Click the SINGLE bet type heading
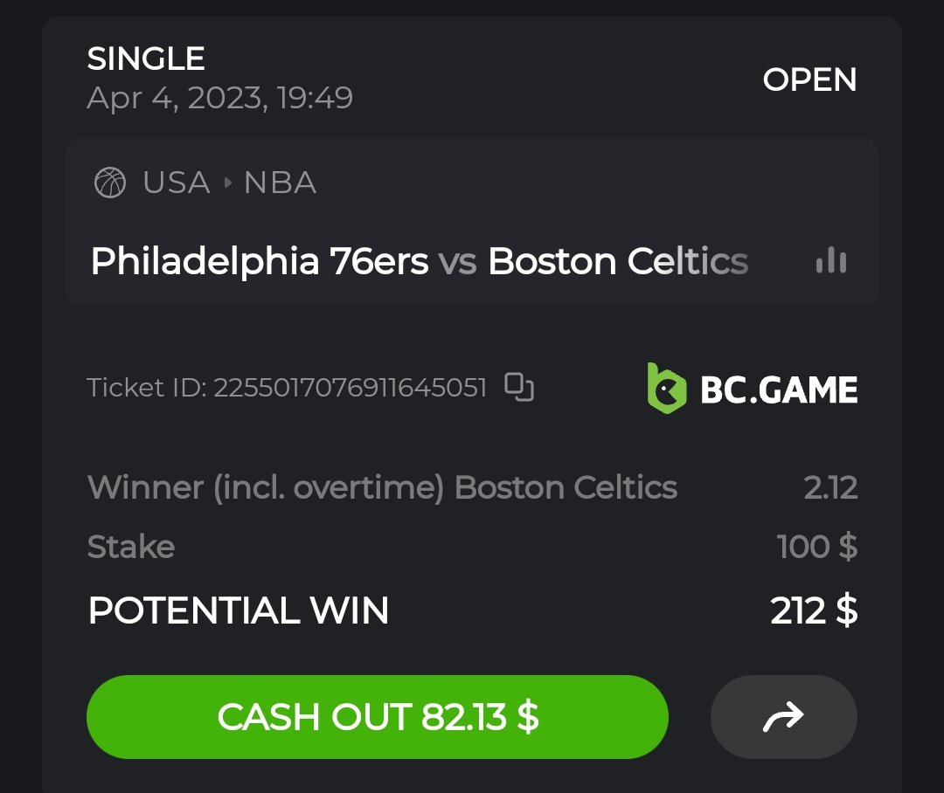This screenshot has width=944, height=793. pos(146,59)
